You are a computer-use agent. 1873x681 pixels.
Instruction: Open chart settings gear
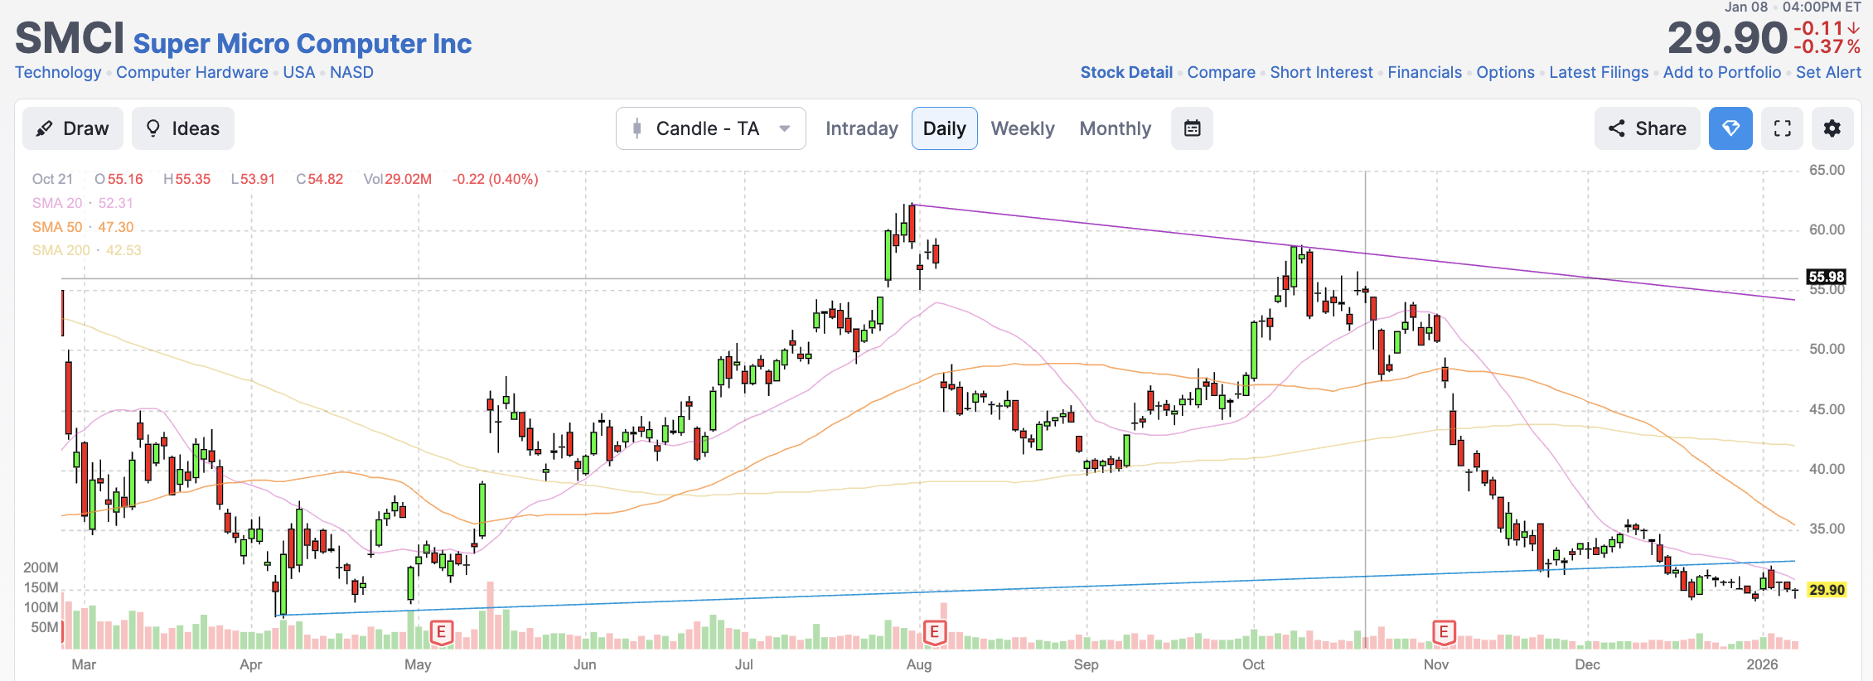click(1832, 128)
